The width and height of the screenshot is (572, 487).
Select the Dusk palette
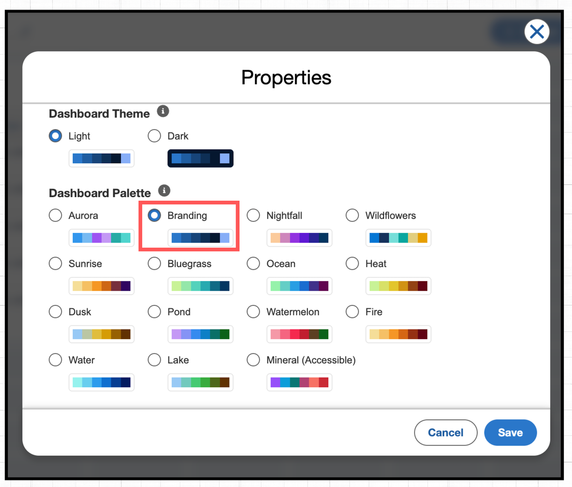tap(55, 312)
